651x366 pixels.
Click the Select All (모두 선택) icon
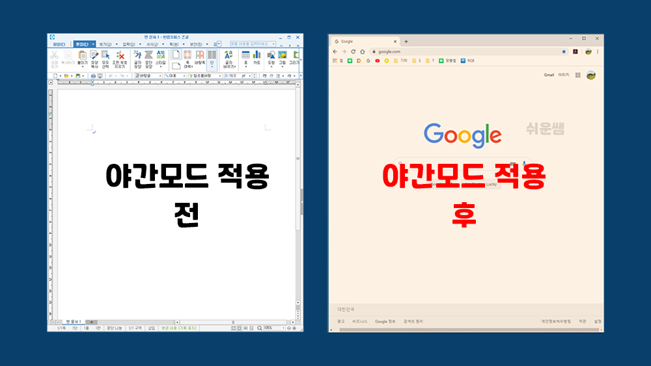tap(105, 55)
